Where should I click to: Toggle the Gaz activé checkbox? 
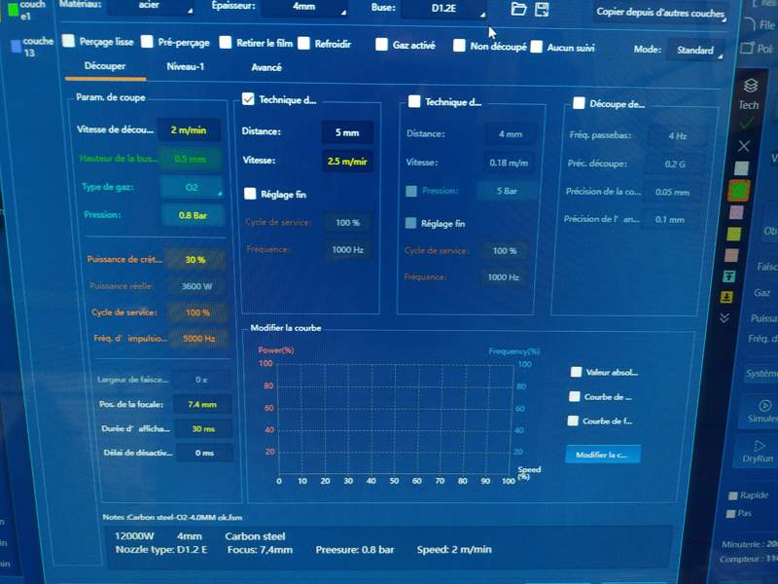coord(379,44)
